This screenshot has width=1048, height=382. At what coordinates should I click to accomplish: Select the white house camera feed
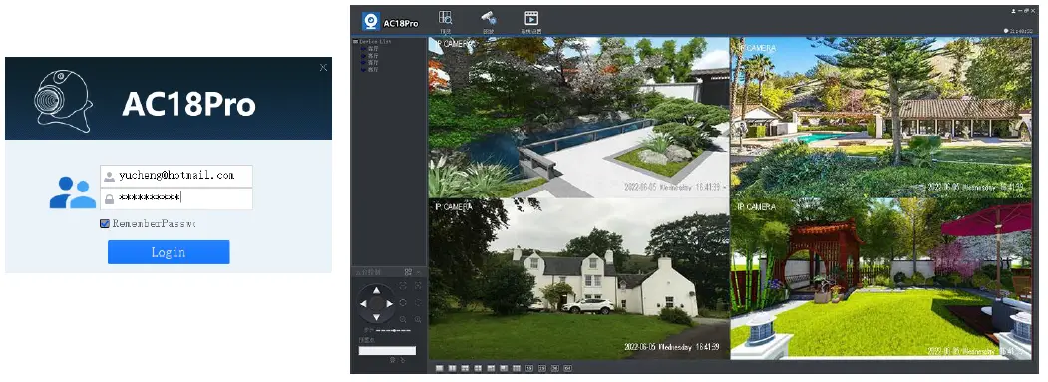click(578, 279)
